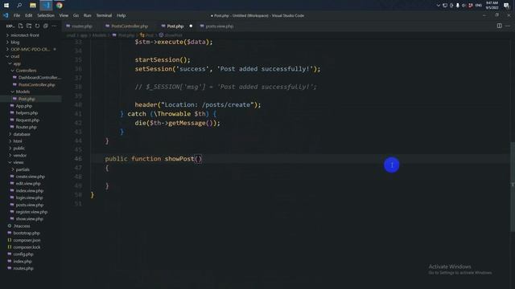Viewport: 515px width, 289px height.
Task: Click the unsaved dot on Post.php tab
Action: pyautogui.click(x=191, y=26)
